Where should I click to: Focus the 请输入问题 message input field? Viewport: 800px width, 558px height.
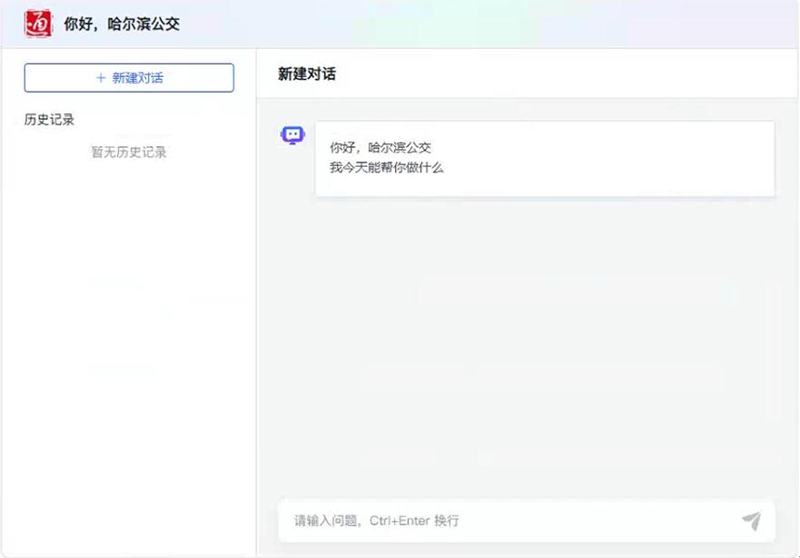(509, 521)
